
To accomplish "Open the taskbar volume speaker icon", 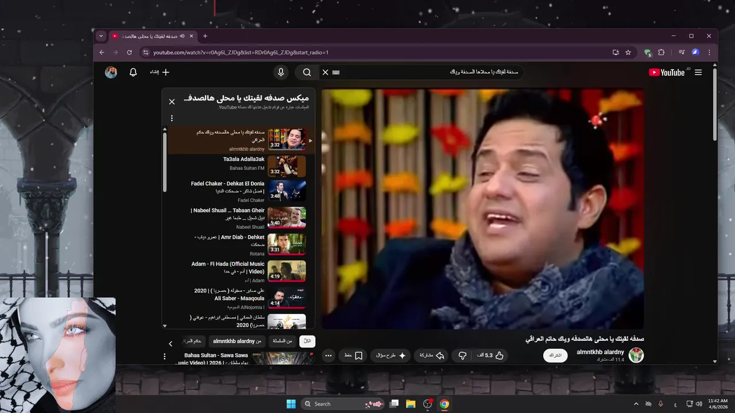I will [698, 404].
